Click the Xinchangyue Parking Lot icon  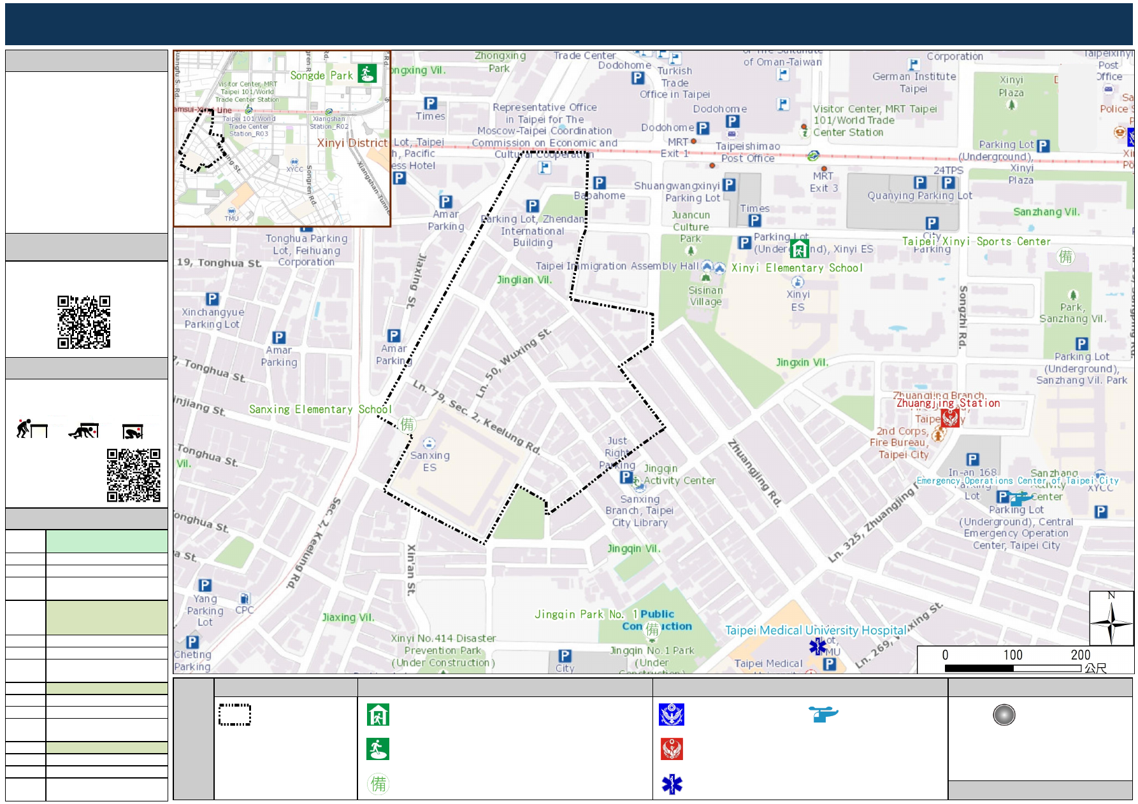[x=212, y=299]
